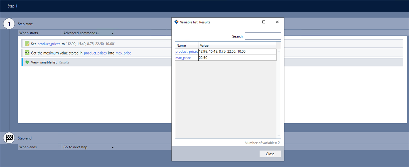Close the Variable list dialog with X
This screenshot has height=167, width=409.
coord(277,22)
